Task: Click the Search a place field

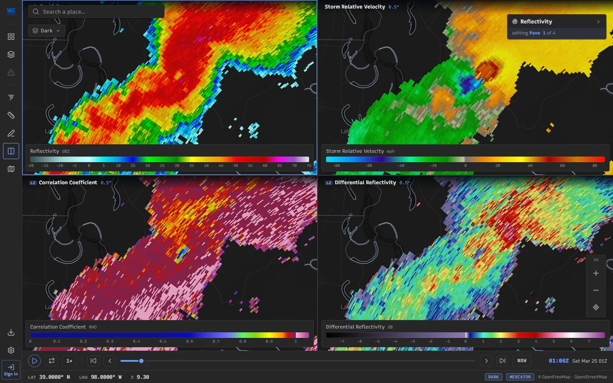Action: 96,11
